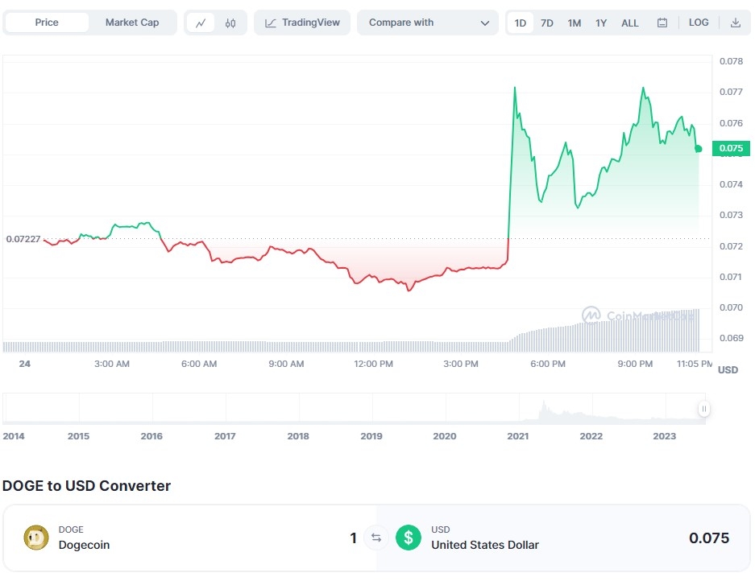The height and width of the screenshot is (581, 755).
Task: Click the United States Dollar label
Action: point(485,545)
